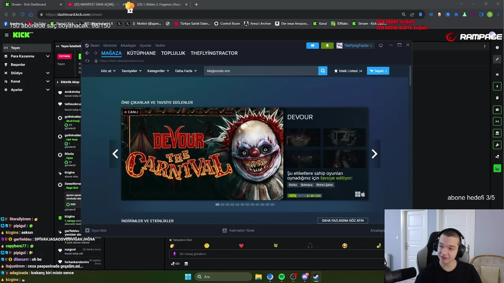Viewport: 504px width, 283px height.
Task: Click DAHA FAZLASINA GÖZ ATIN button
Action: (343, 221)
